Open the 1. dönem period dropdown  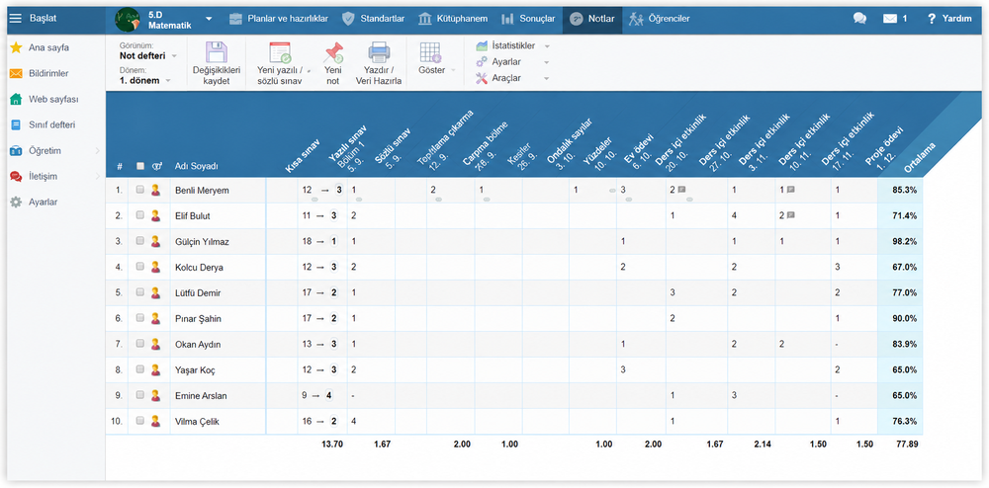tap(145, 81)
